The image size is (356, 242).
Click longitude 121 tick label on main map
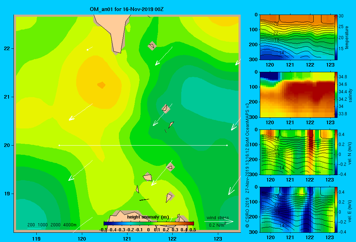[x=127, y=238]
